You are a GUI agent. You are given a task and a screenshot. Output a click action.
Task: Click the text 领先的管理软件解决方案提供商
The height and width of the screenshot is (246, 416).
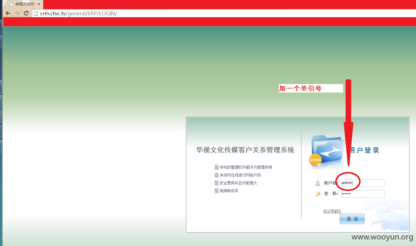[x=246, y=167]
